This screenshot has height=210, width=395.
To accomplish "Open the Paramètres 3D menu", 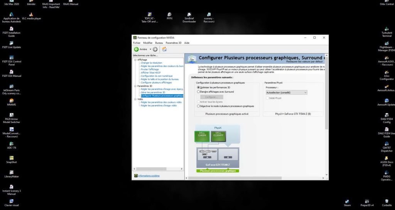I will click(x=173, y=43).
